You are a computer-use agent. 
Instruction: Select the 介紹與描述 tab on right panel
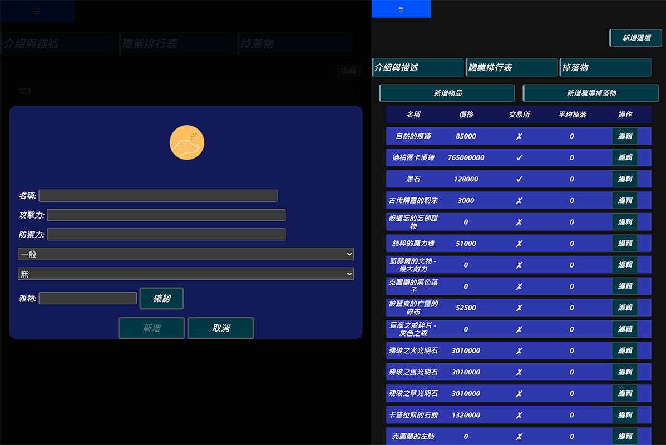pos(418,67)
